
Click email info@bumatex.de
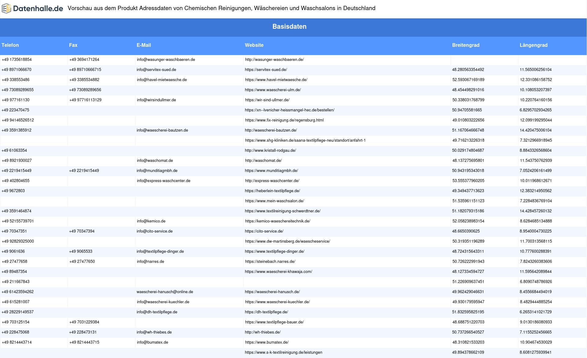(x=153, y=342)
